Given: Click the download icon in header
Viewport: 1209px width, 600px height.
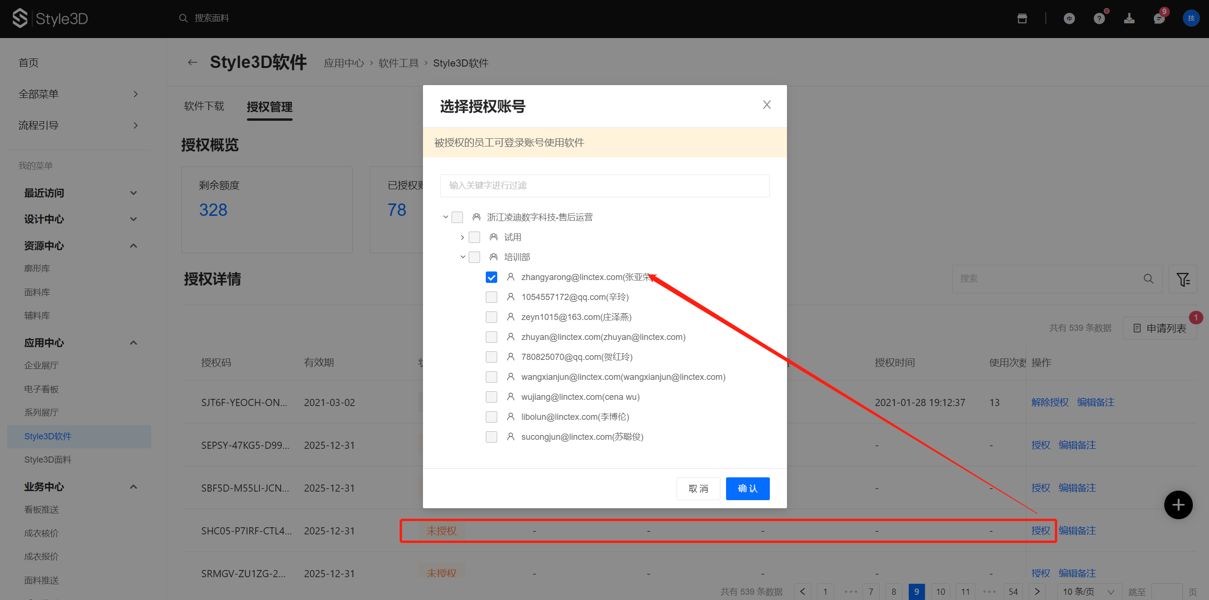Looking at the screenshot, I should click(x=1129, y=19).
